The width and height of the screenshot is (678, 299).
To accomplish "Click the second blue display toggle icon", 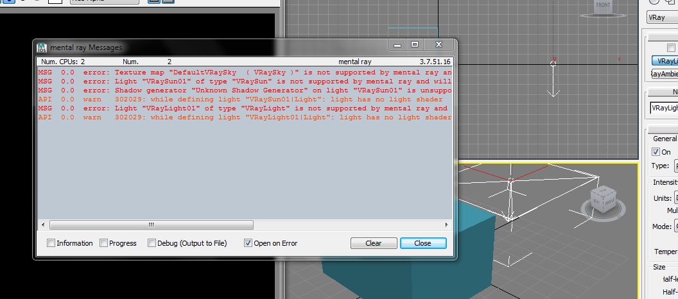I will pos(168,1).
